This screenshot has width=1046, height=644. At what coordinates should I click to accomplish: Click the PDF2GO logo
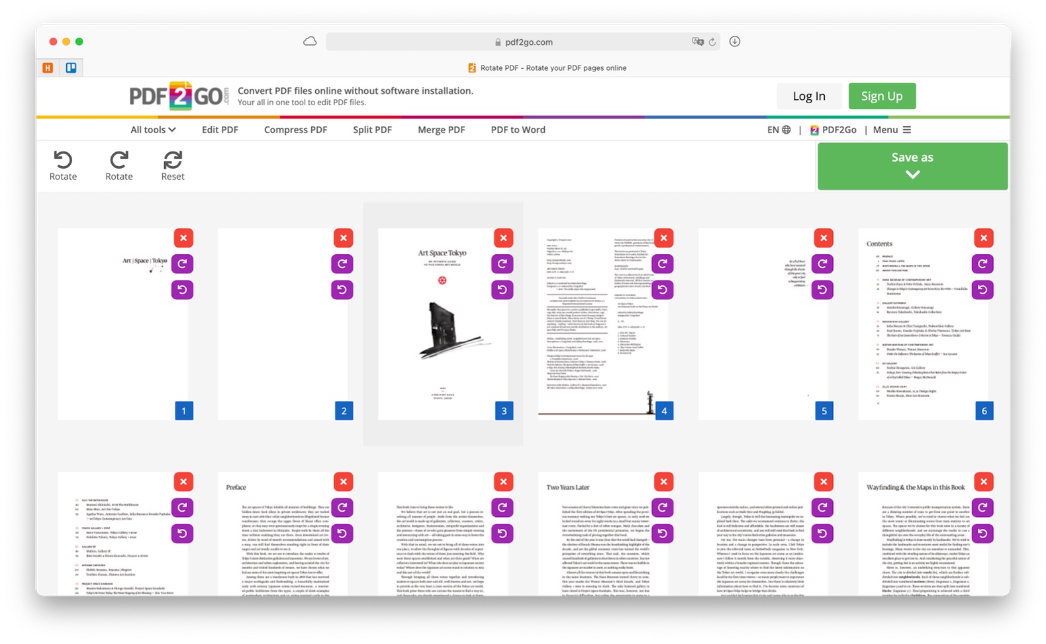[x=179, y=96]
